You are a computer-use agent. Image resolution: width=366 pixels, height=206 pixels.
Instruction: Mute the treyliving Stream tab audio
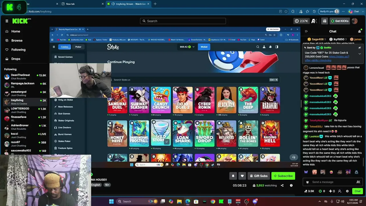pyautogui.click(x=113, y=4)
